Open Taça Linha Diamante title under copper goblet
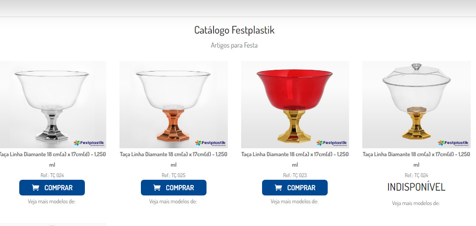The height and width of the screenshot is (226, 476). tap(173, 159)
